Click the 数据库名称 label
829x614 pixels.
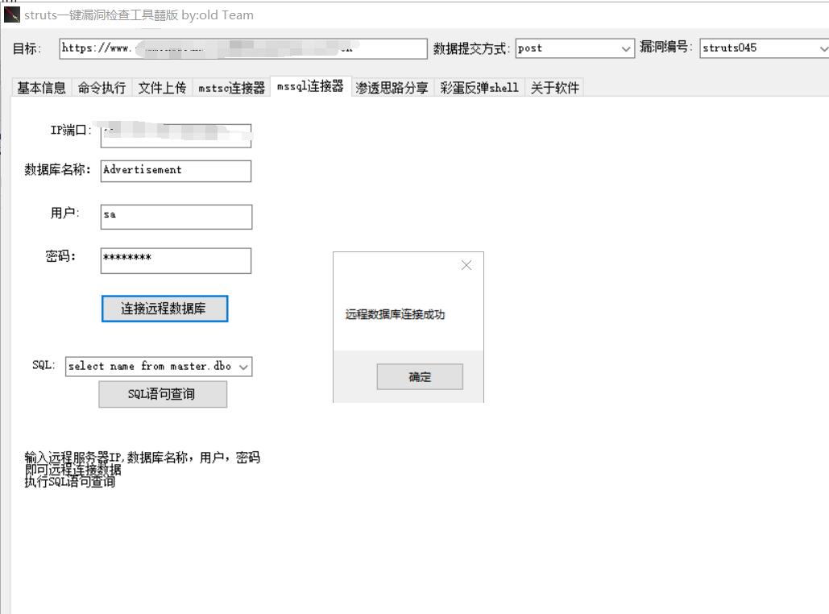click(58, 169)
